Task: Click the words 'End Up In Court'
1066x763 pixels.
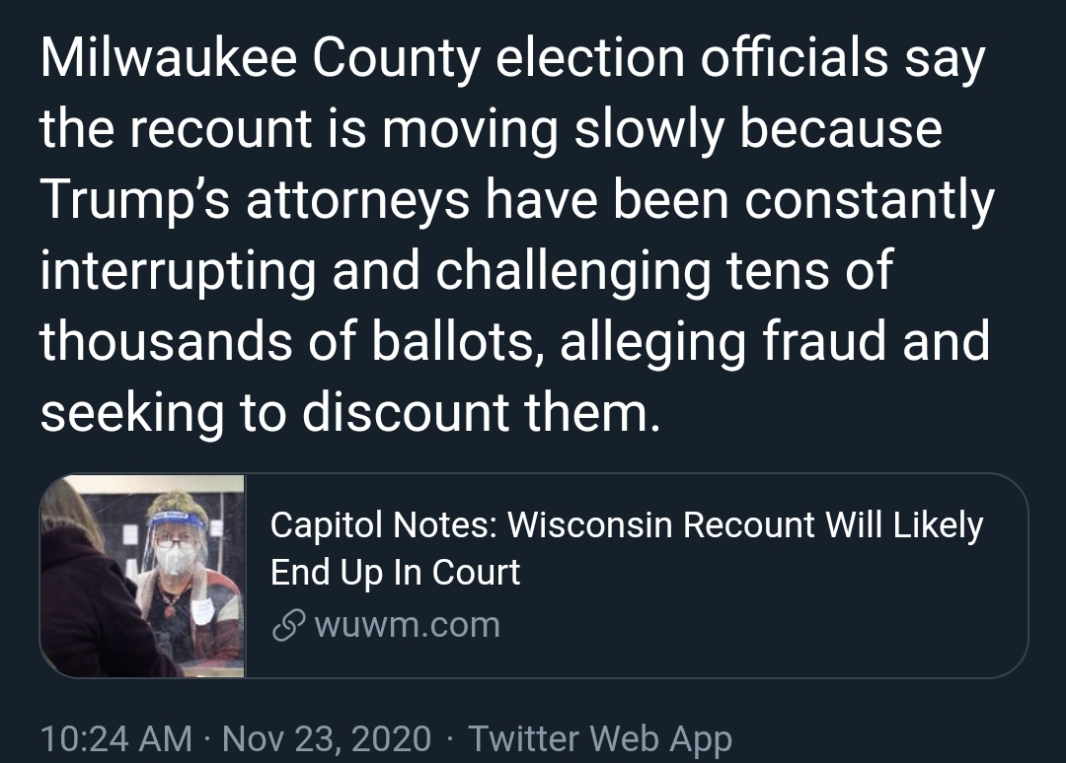Action: coord(395,572)
